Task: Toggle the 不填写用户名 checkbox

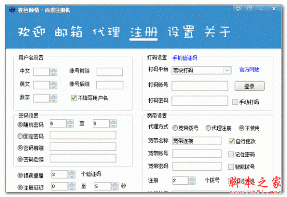Action: pyautogui.click(x=74, y=98)
